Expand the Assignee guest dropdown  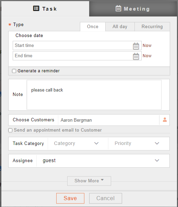103,161
